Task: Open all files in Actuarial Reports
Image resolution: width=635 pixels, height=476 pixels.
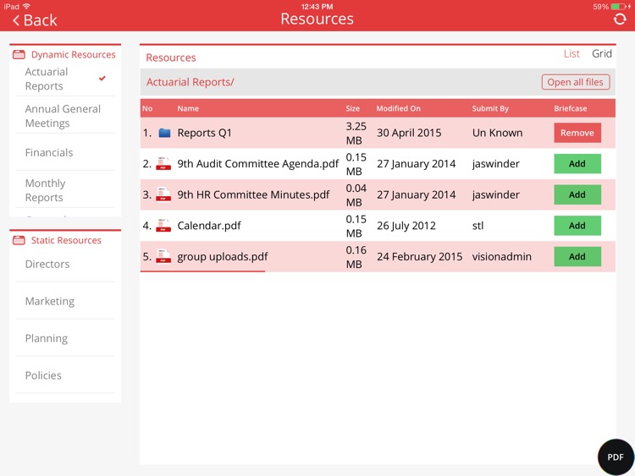Action: pos(576,82)
